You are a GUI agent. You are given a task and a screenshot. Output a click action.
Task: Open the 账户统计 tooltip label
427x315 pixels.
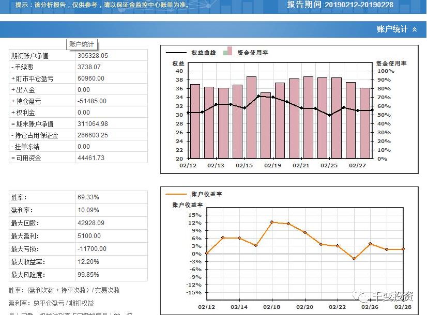click(x=81, y=44)
